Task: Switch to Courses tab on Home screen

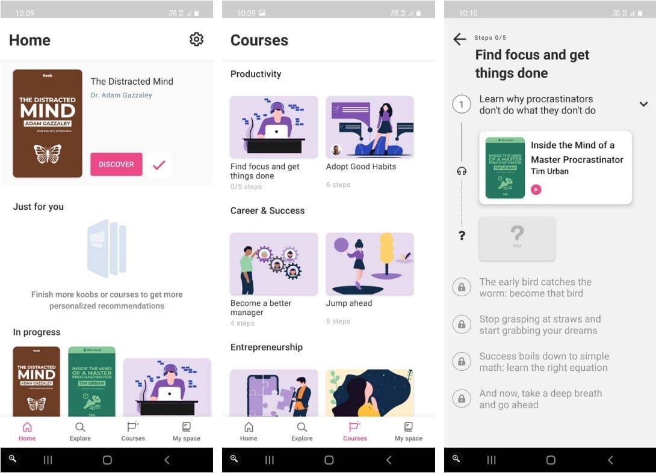Action: point(133,431)
